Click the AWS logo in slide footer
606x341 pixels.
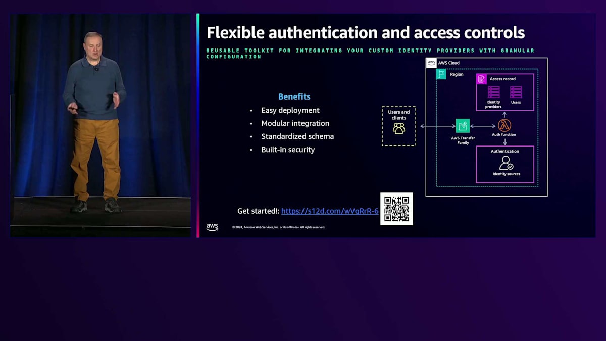click(x=212, y=227)
